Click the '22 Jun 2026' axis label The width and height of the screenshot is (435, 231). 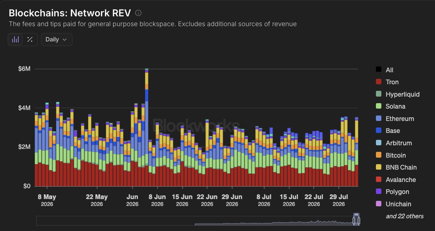207,200
